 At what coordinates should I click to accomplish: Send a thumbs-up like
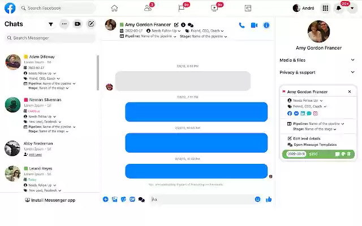(269, 199)
